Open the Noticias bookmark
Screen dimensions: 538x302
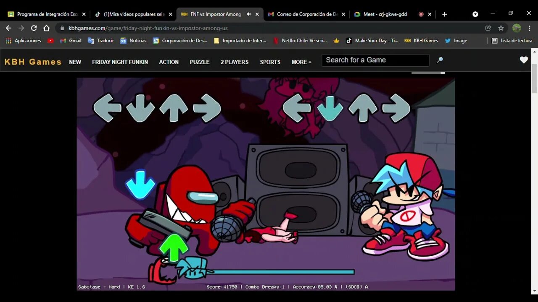pyautogui.click(x=133, y=41)
